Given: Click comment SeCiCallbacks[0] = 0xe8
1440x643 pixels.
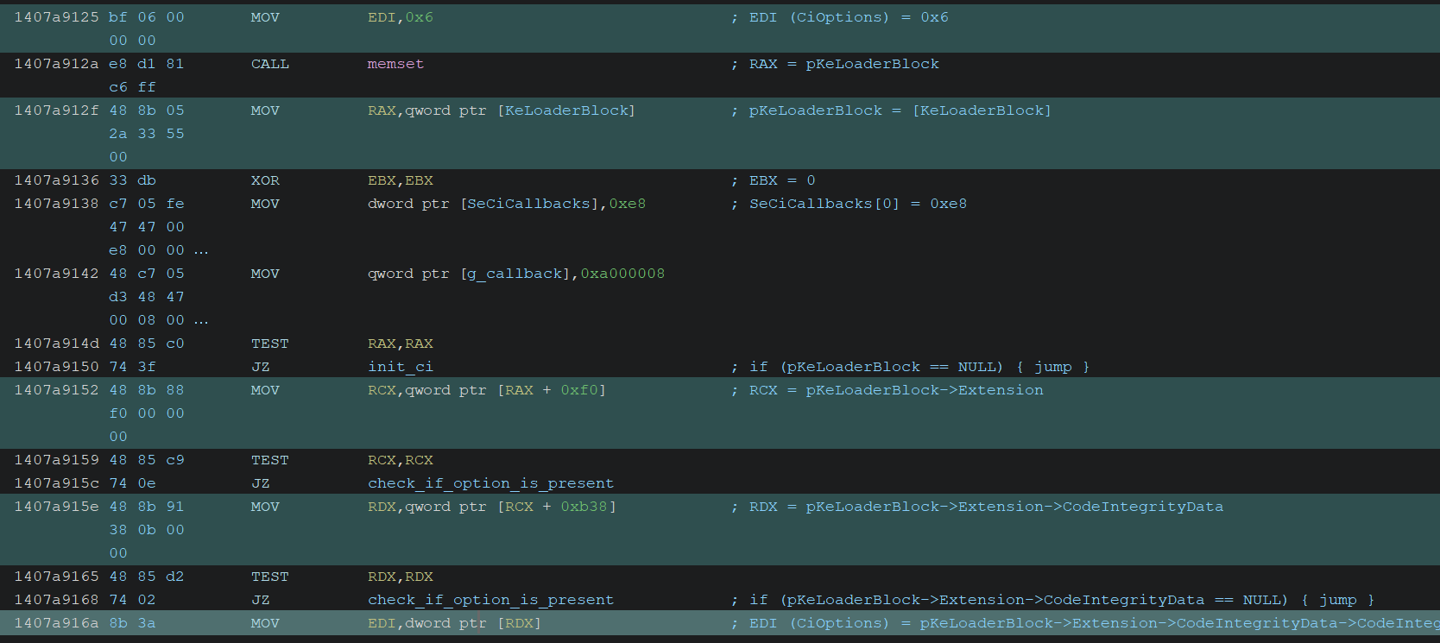Looking at the screenshot, I should coord(858,204).
